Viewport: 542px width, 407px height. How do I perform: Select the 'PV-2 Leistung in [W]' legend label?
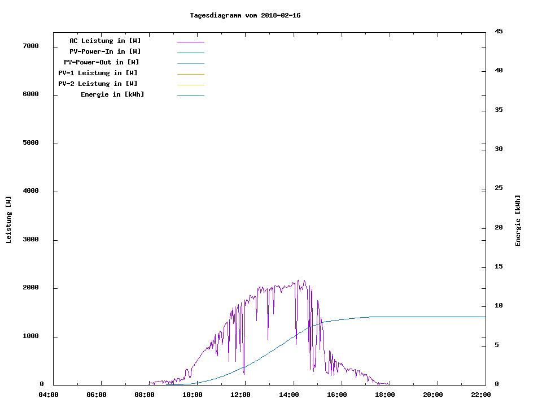pyautogui.click(x=98, y=84)
